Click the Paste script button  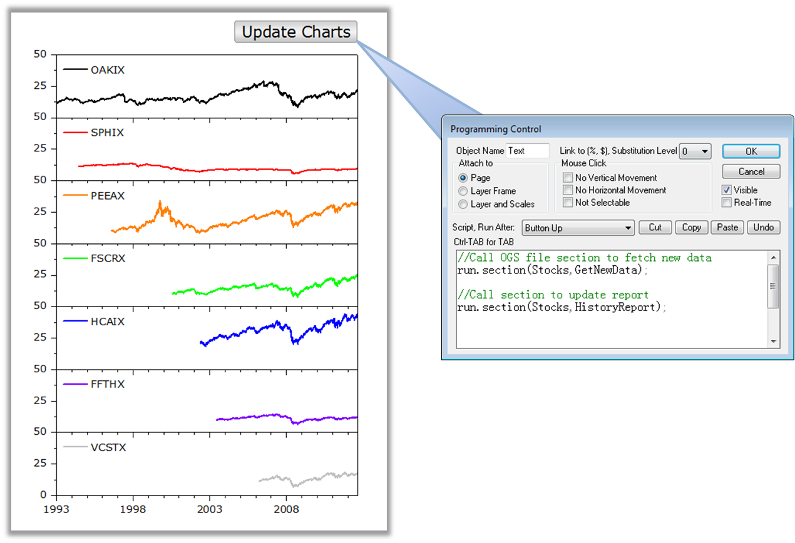(727, 228)
